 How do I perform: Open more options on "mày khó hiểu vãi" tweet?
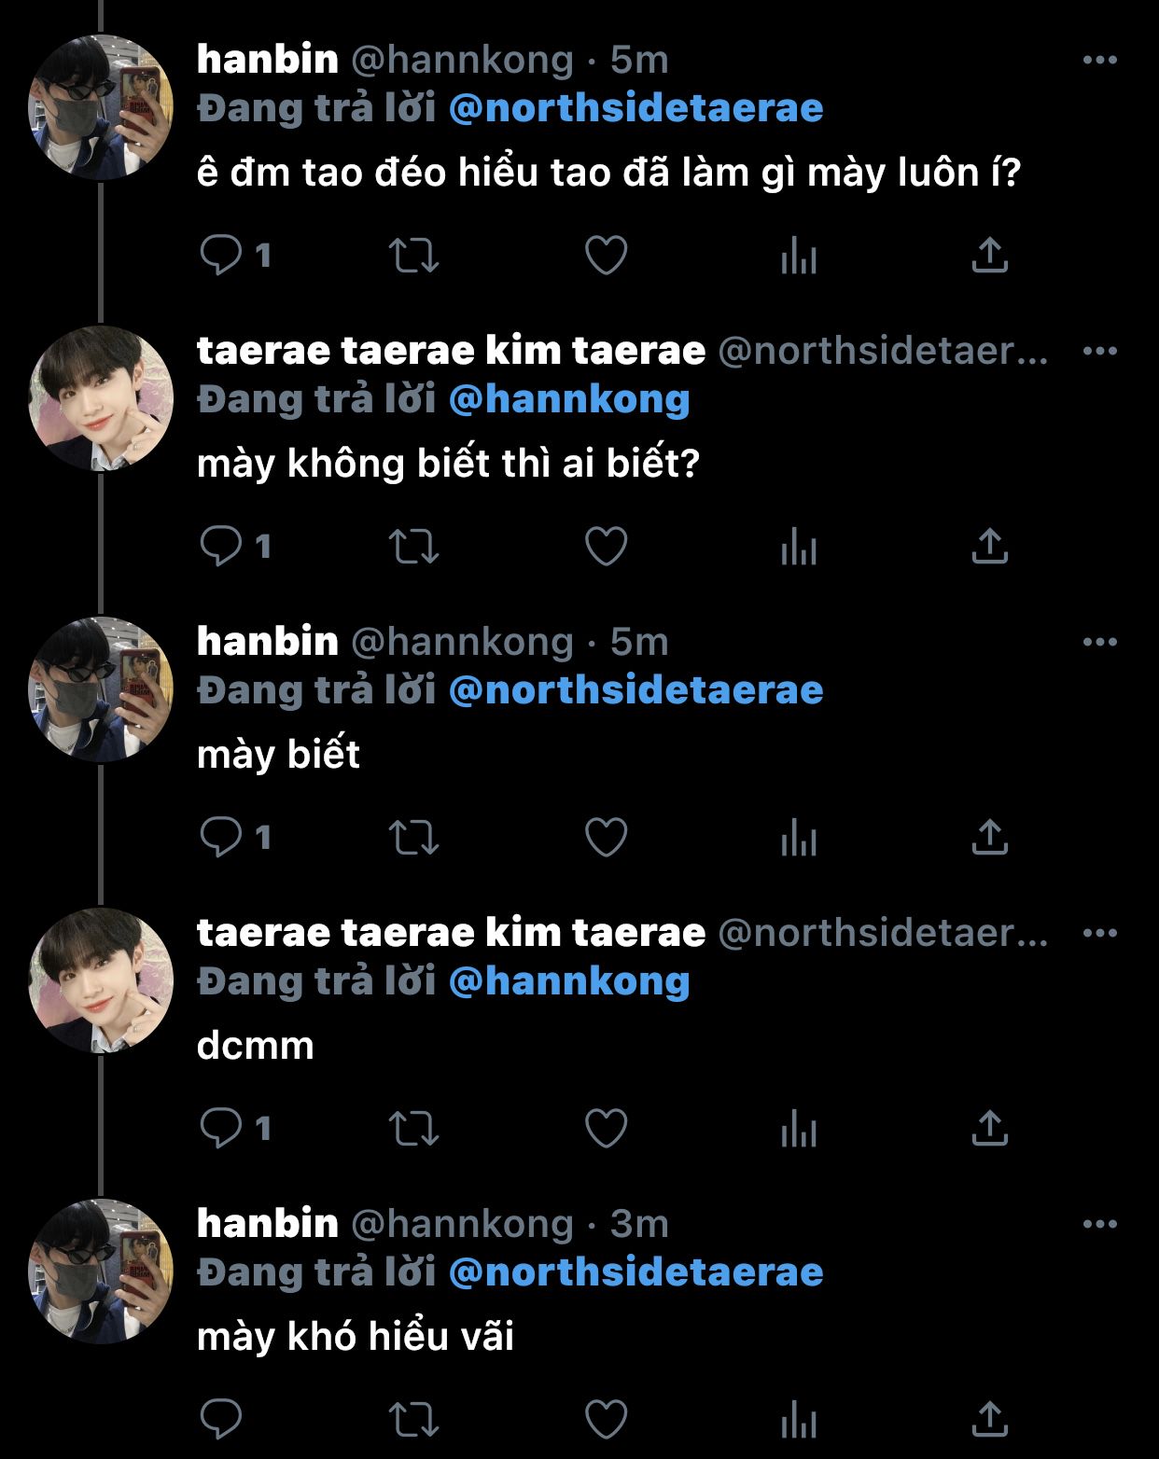coord(1099,1224)
